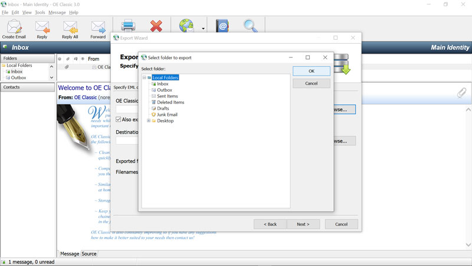472x266 pixels.
Task: Select Desktop in folder tree
Action: click(165, 121)
